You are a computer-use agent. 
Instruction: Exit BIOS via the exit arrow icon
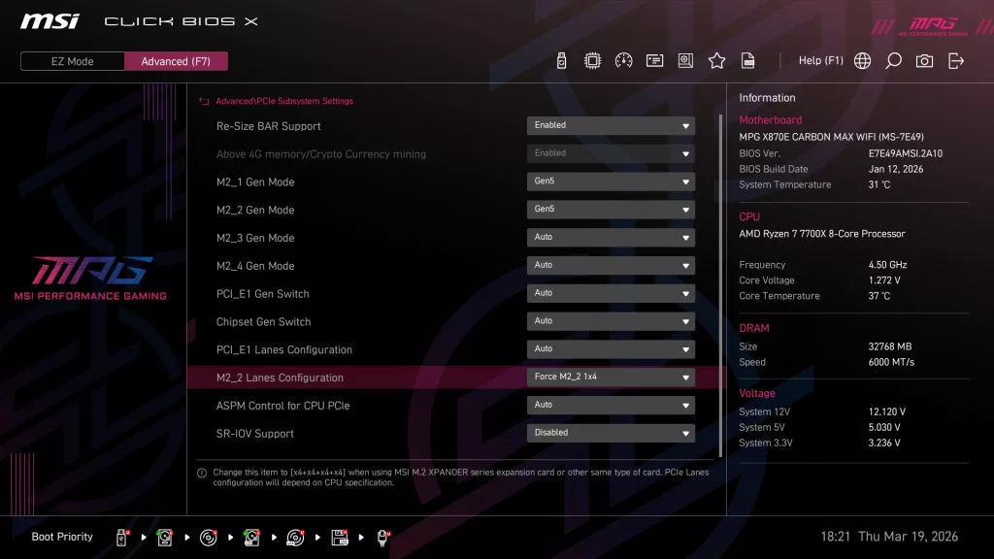956,60
